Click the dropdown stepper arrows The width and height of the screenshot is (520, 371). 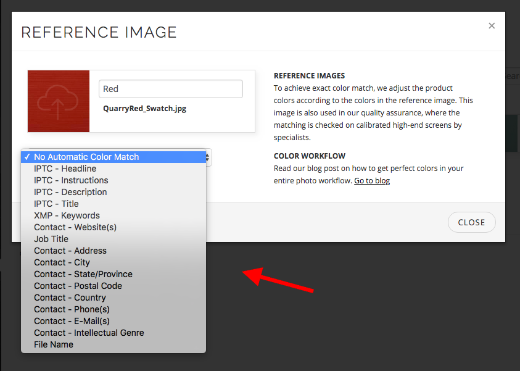(x=208, y=157)
